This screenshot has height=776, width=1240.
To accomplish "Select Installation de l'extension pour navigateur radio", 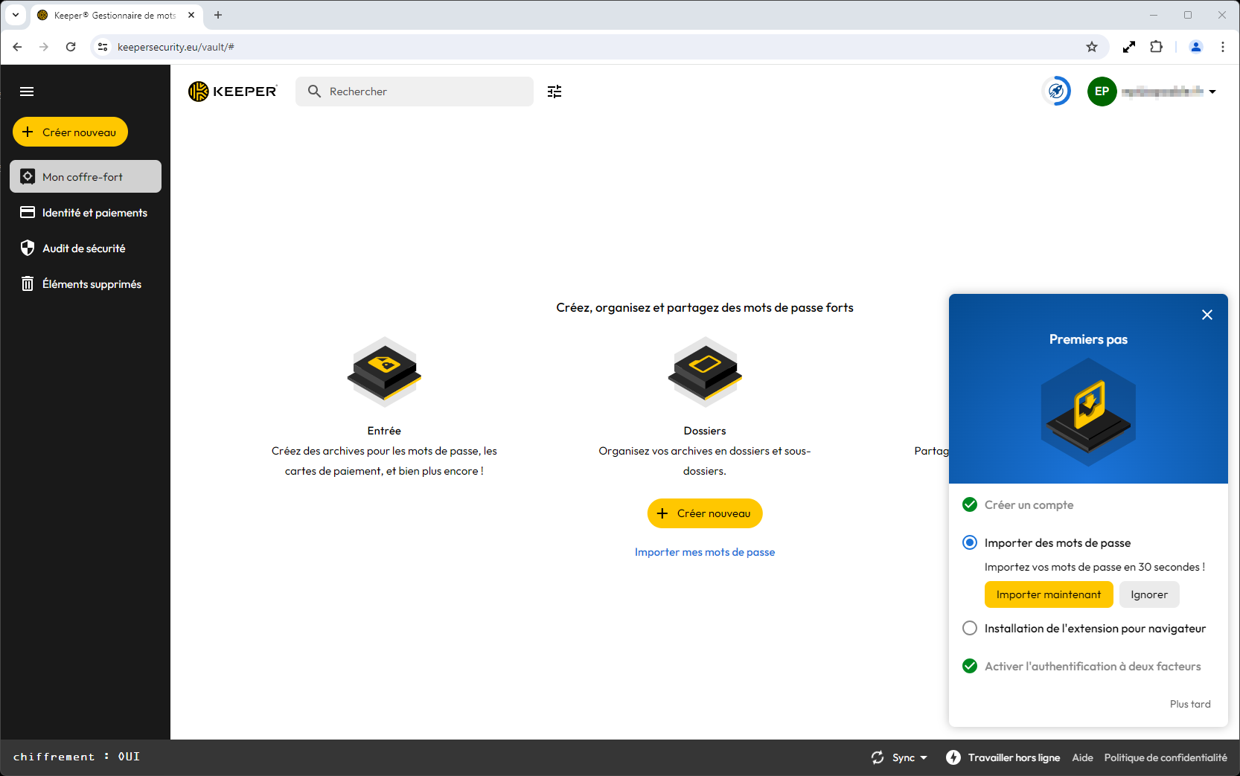I will coord(970,628).
